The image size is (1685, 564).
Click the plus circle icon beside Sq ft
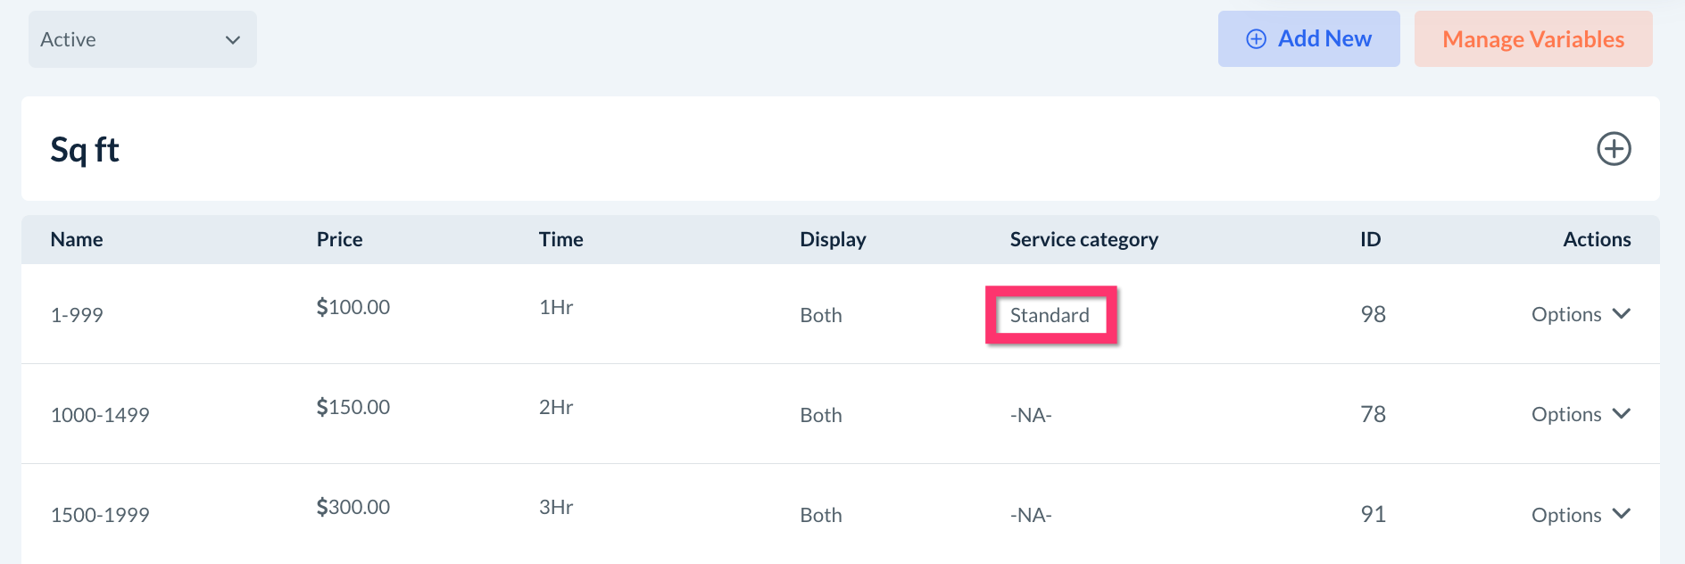pos(1613,149)
